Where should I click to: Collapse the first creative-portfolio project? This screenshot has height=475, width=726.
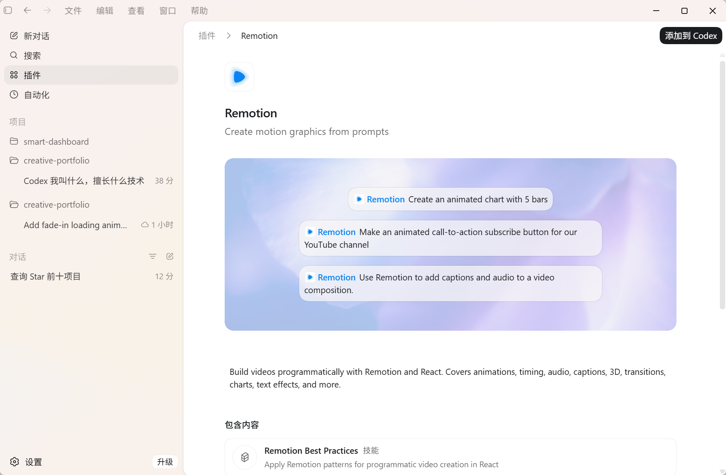point(91,160)
